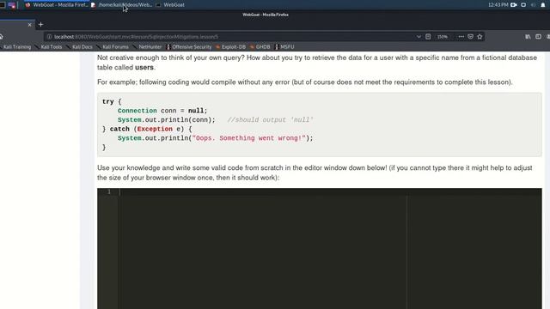Click the volume speaker tray icon
Image resolution: width=550 pixels, height=309 pixels.
533,5
